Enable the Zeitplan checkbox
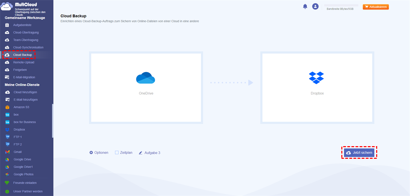Screen dimensions: 410x196 [117, 153]
